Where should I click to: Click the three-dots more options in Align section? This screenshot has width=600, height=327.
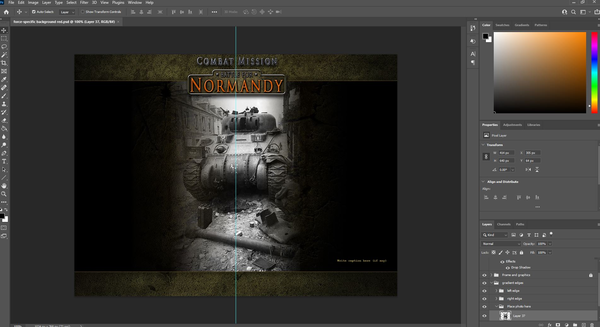coord(538,207)
